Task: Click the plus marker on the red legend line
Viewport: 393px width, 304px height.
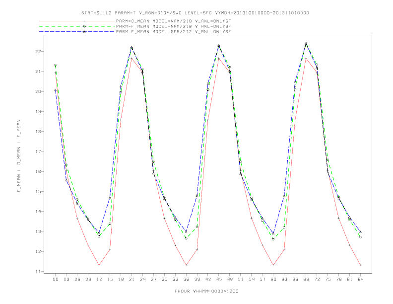Action: 84,21
